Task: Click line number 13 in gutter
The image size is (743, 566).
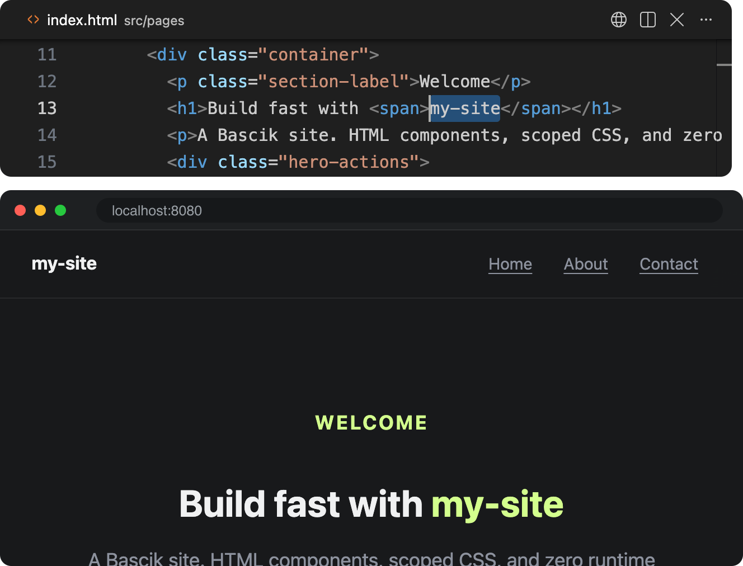Action: 47,109
